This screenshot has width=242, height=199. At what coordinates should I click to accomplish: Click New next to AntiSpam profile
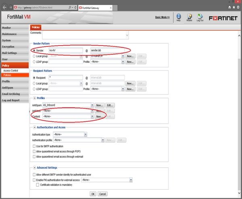click(100, 105)
